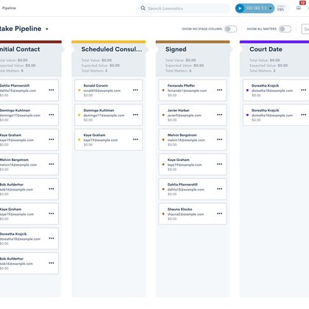Expand the Intake Pipeline selector dropdown
Screen dimensions: 309x309
pos(47,29)
